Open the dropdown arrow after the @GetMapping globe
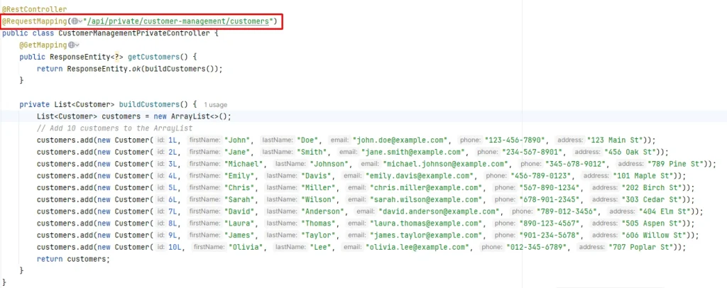Viewport: 727px width, 288px height. pos(76,45)
